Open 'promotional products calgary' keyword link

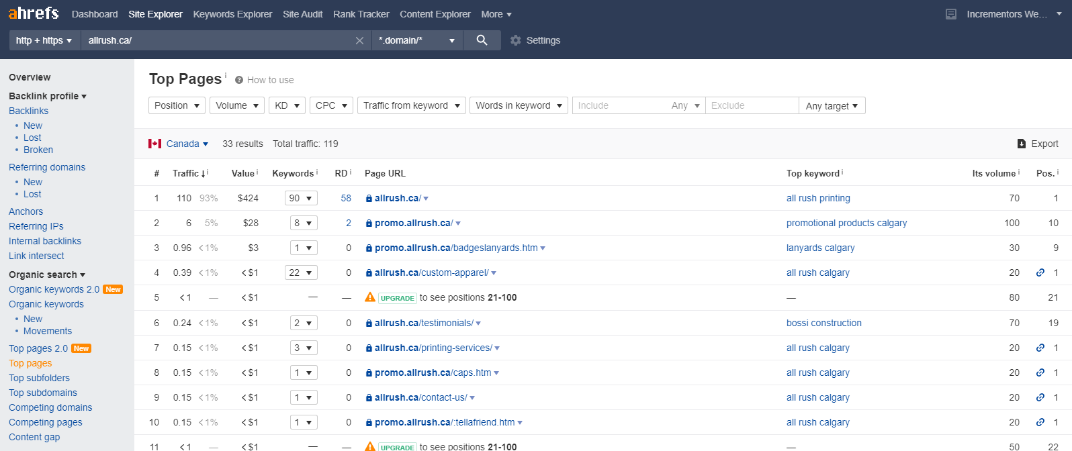click(846, 223)
